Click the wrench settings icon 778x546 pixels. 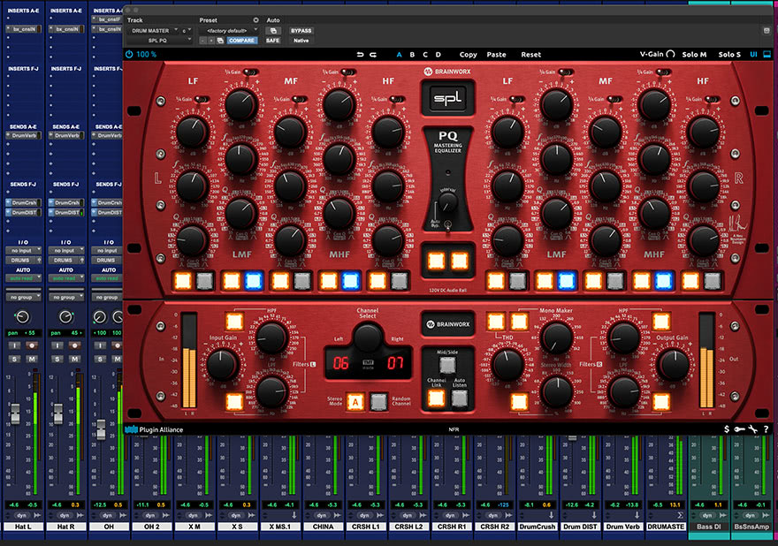[x=752, y=429]
